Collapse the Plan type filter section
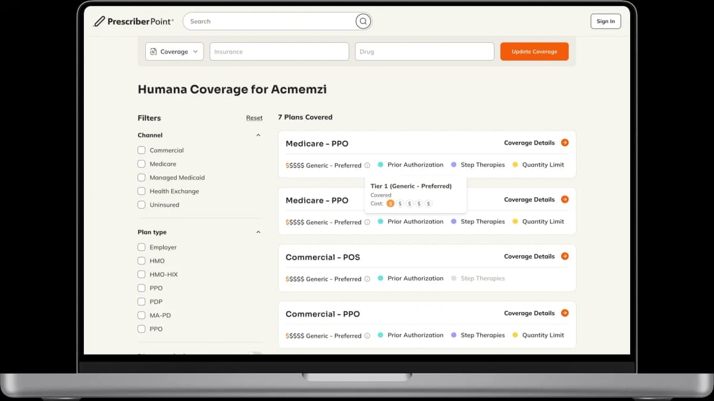 tap(258, 232)
